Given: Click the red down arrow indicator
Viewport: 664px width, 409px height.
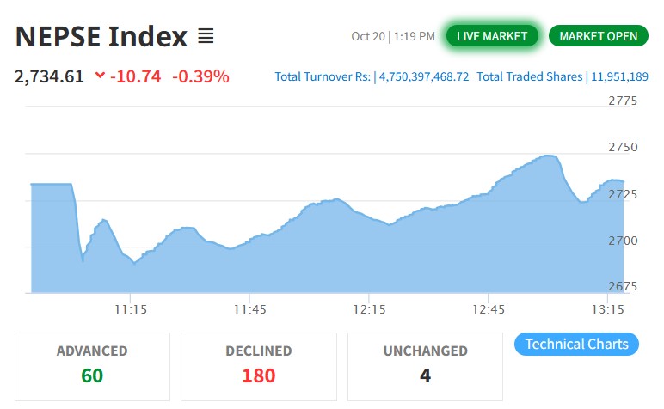Looking at the screenshot, I should point(101,76).
